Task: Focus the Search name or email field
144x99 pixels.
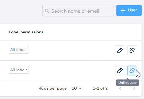Action: point(78,11)
